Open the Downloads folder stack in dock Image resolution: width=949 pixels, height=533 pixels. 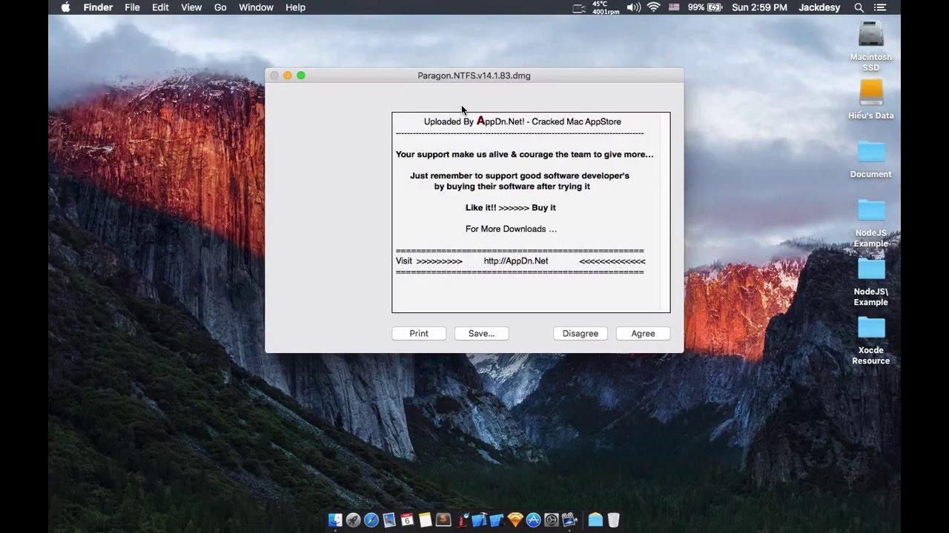click(x=595, y=520)
